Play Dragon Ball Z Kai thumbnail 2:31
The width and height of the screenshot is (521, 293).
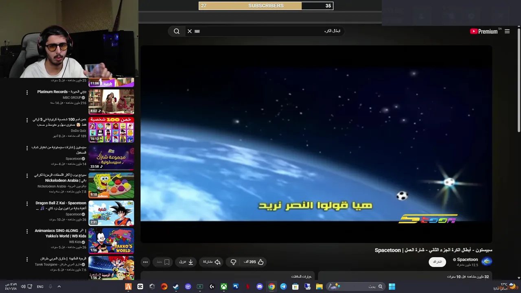(111, 213)
